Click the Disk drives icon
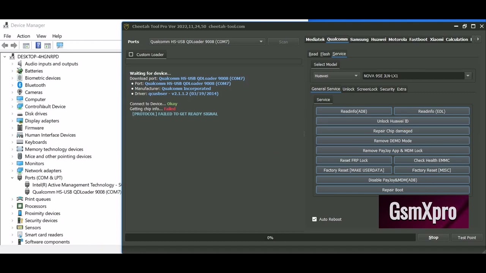 click(20, 114)
